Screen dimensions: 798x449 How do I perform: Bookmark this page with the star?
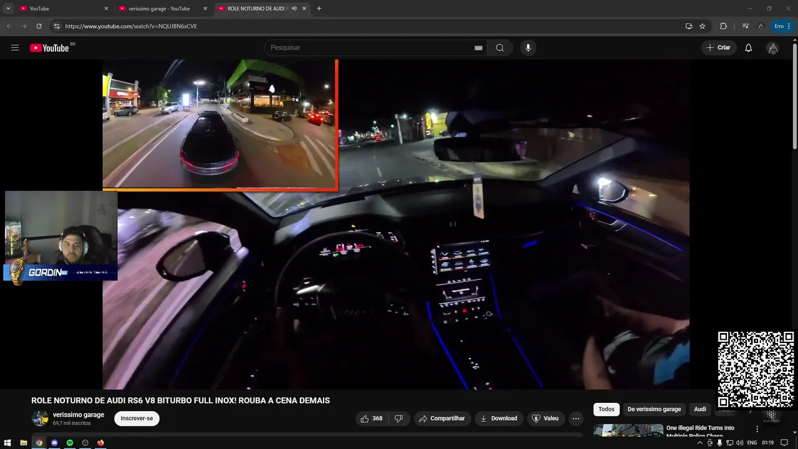(703, 26)
